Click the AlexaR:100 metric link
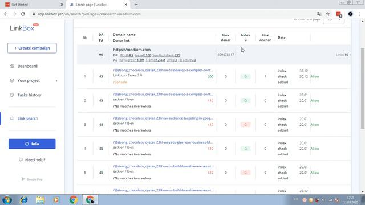 143,55
